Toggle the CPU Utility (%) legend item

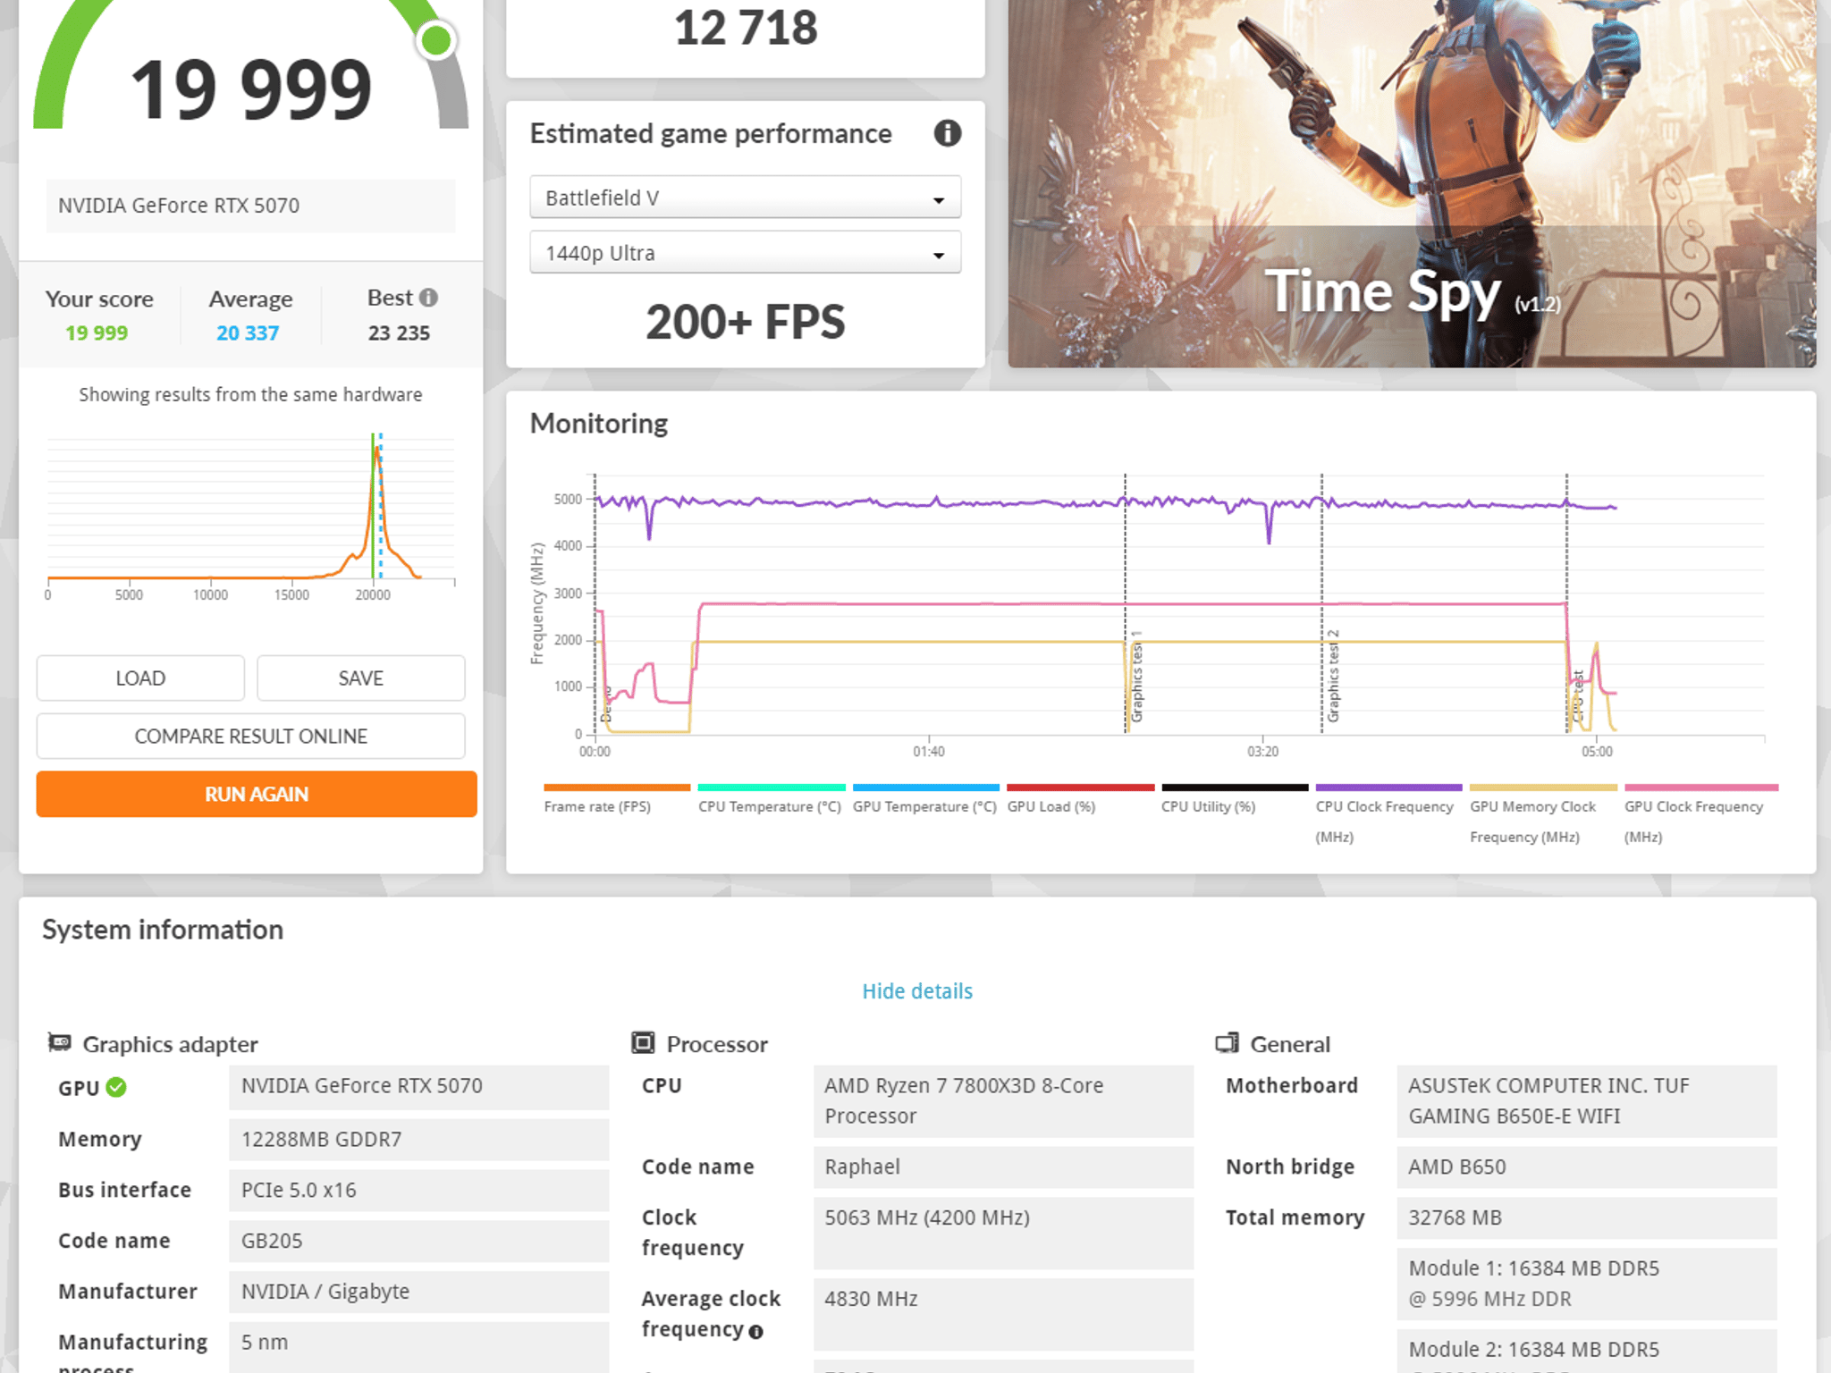(x=1235, y=800)
